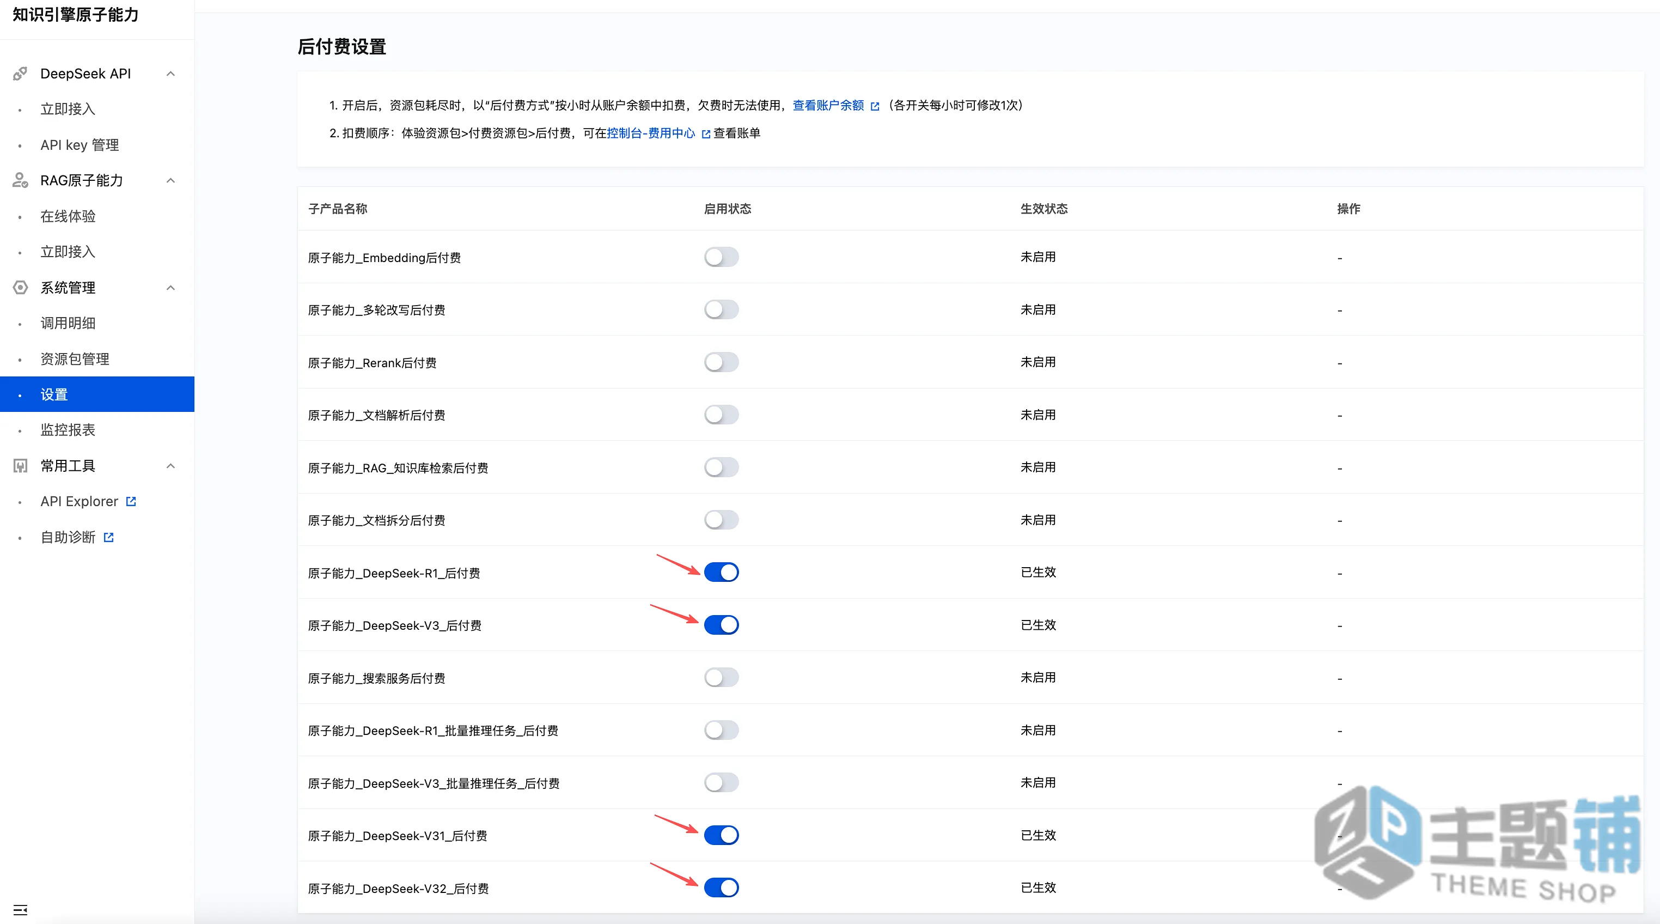Open the 控制台-费用中心 link

coord(651,133)
